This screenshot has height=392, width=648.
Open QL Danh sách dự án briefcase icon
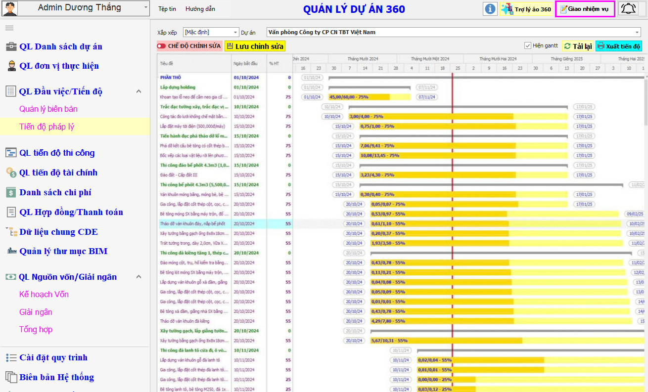click(x=11, y=46)
